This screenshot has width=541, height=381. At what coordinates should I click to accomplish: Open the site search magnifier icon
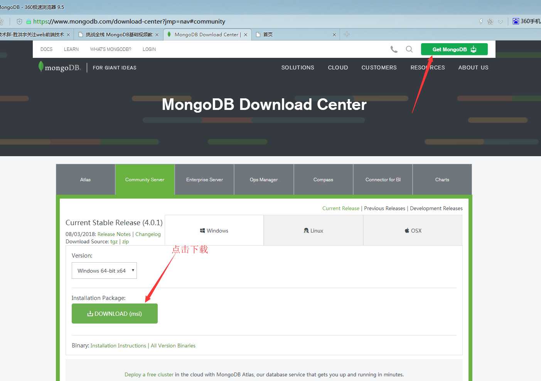tap(409, 49)
